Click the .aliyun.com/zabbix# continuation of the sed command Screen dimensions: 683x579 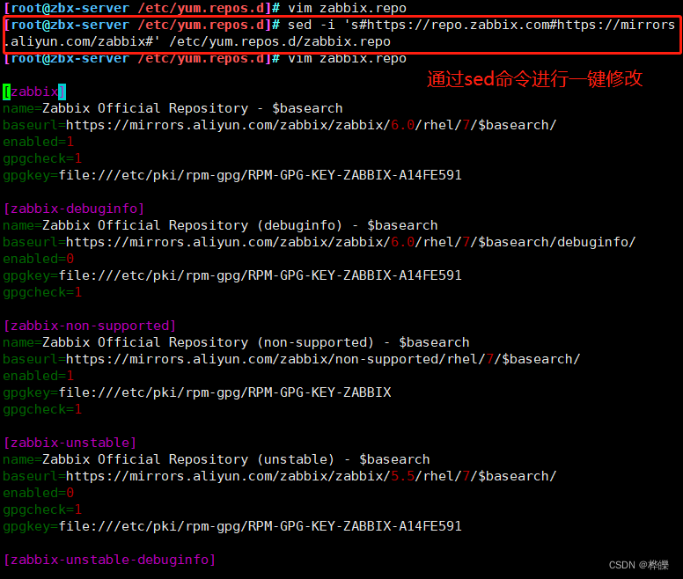point(197,41)
